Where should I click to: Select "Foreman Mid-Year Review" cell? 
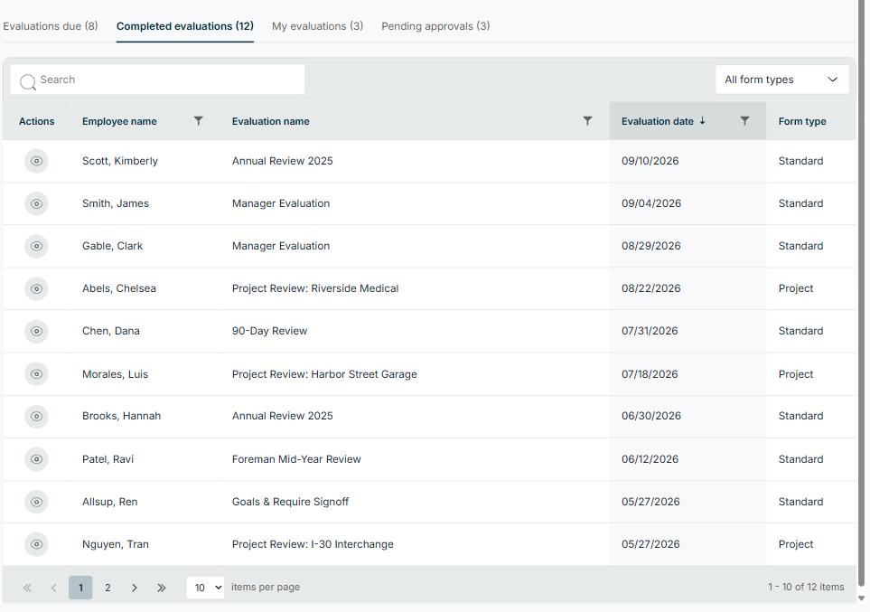click(x=296, y=459)
